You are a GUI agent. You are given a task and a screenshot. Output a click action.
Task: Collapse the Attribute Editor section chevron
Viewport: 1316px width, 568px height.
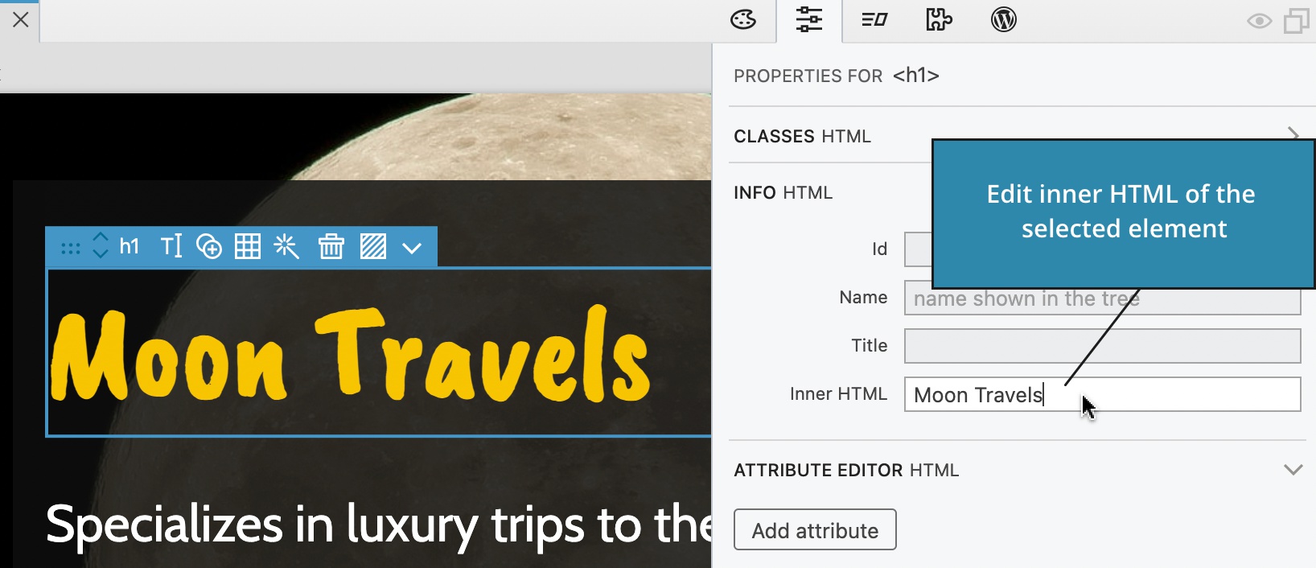tap(1293, 470)
